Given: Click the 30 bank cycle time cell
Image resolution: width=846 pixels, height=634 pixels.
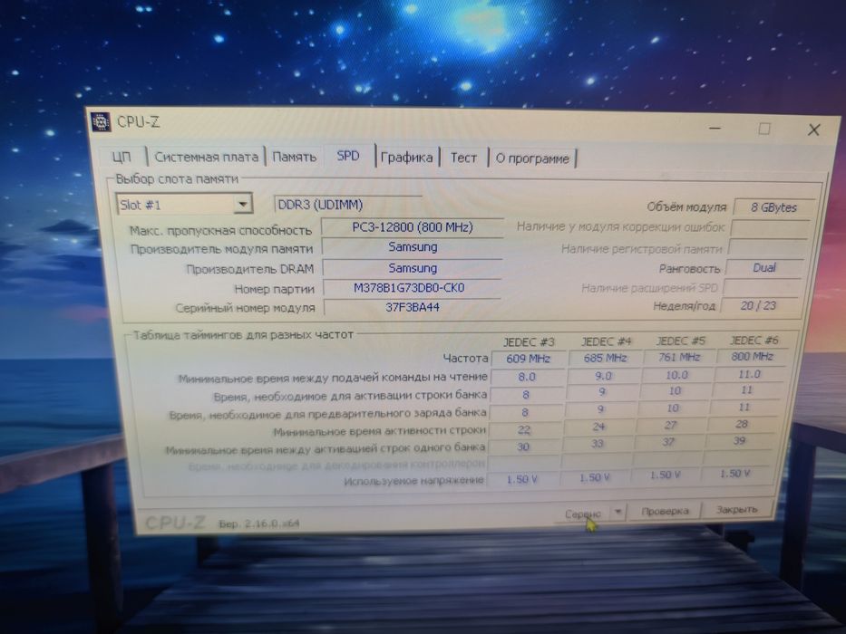Looking at the screenshot, I should tap(523, 447).
